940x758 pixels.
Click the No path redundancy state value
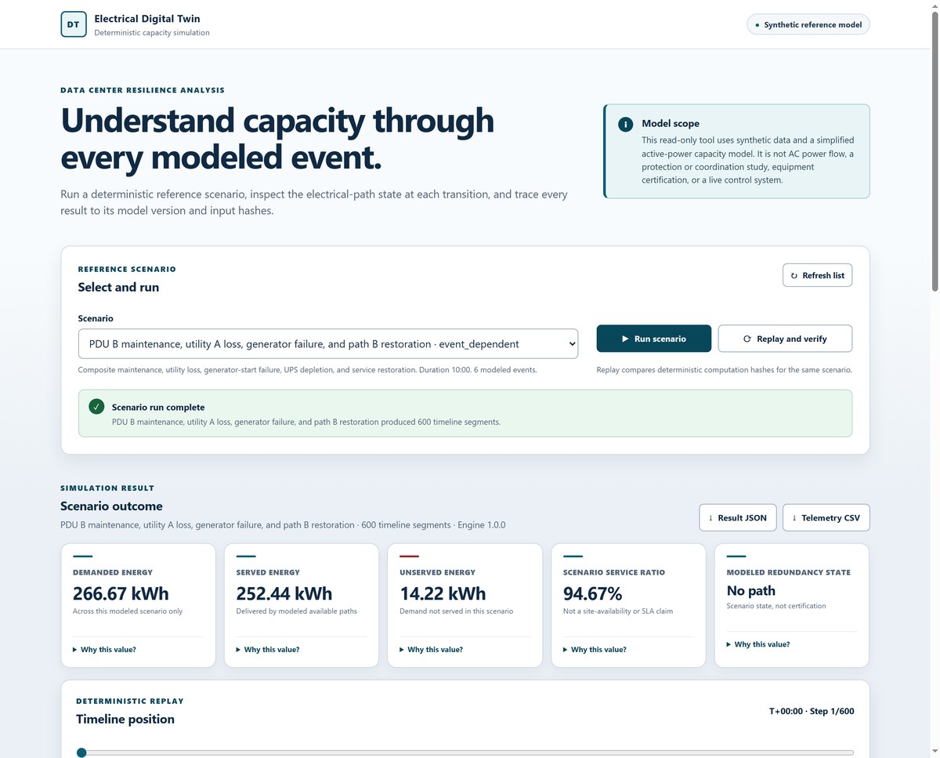(x=751, y=590)
